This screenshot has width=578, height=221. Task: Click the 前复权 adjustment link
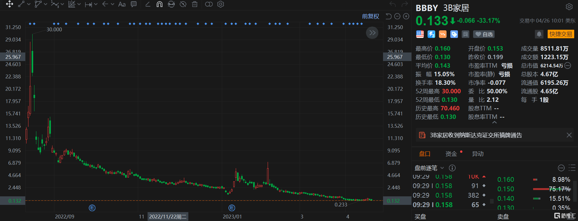[x=370, y=16]
